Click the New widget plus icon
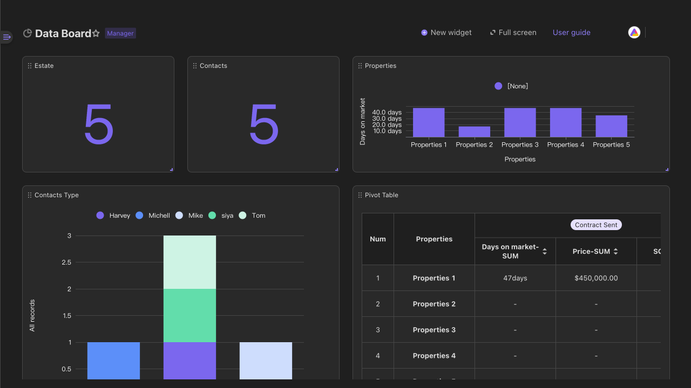This screenshot has height=388, width=691. pyautogui.click(x=424, y=33)
